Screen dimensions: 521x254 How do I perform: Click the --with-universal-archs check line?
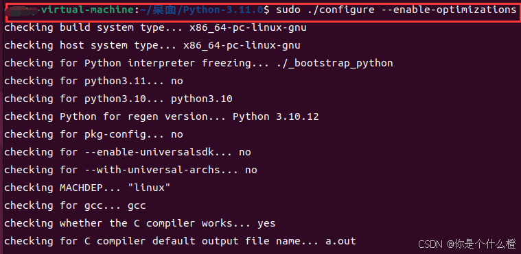coord(130,170)
